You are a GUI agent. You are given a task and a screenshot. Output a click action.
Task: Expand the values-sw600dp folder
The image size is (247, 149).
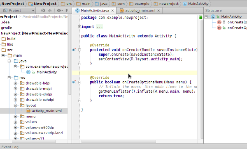pyautogui.click(x=16, y=128)
